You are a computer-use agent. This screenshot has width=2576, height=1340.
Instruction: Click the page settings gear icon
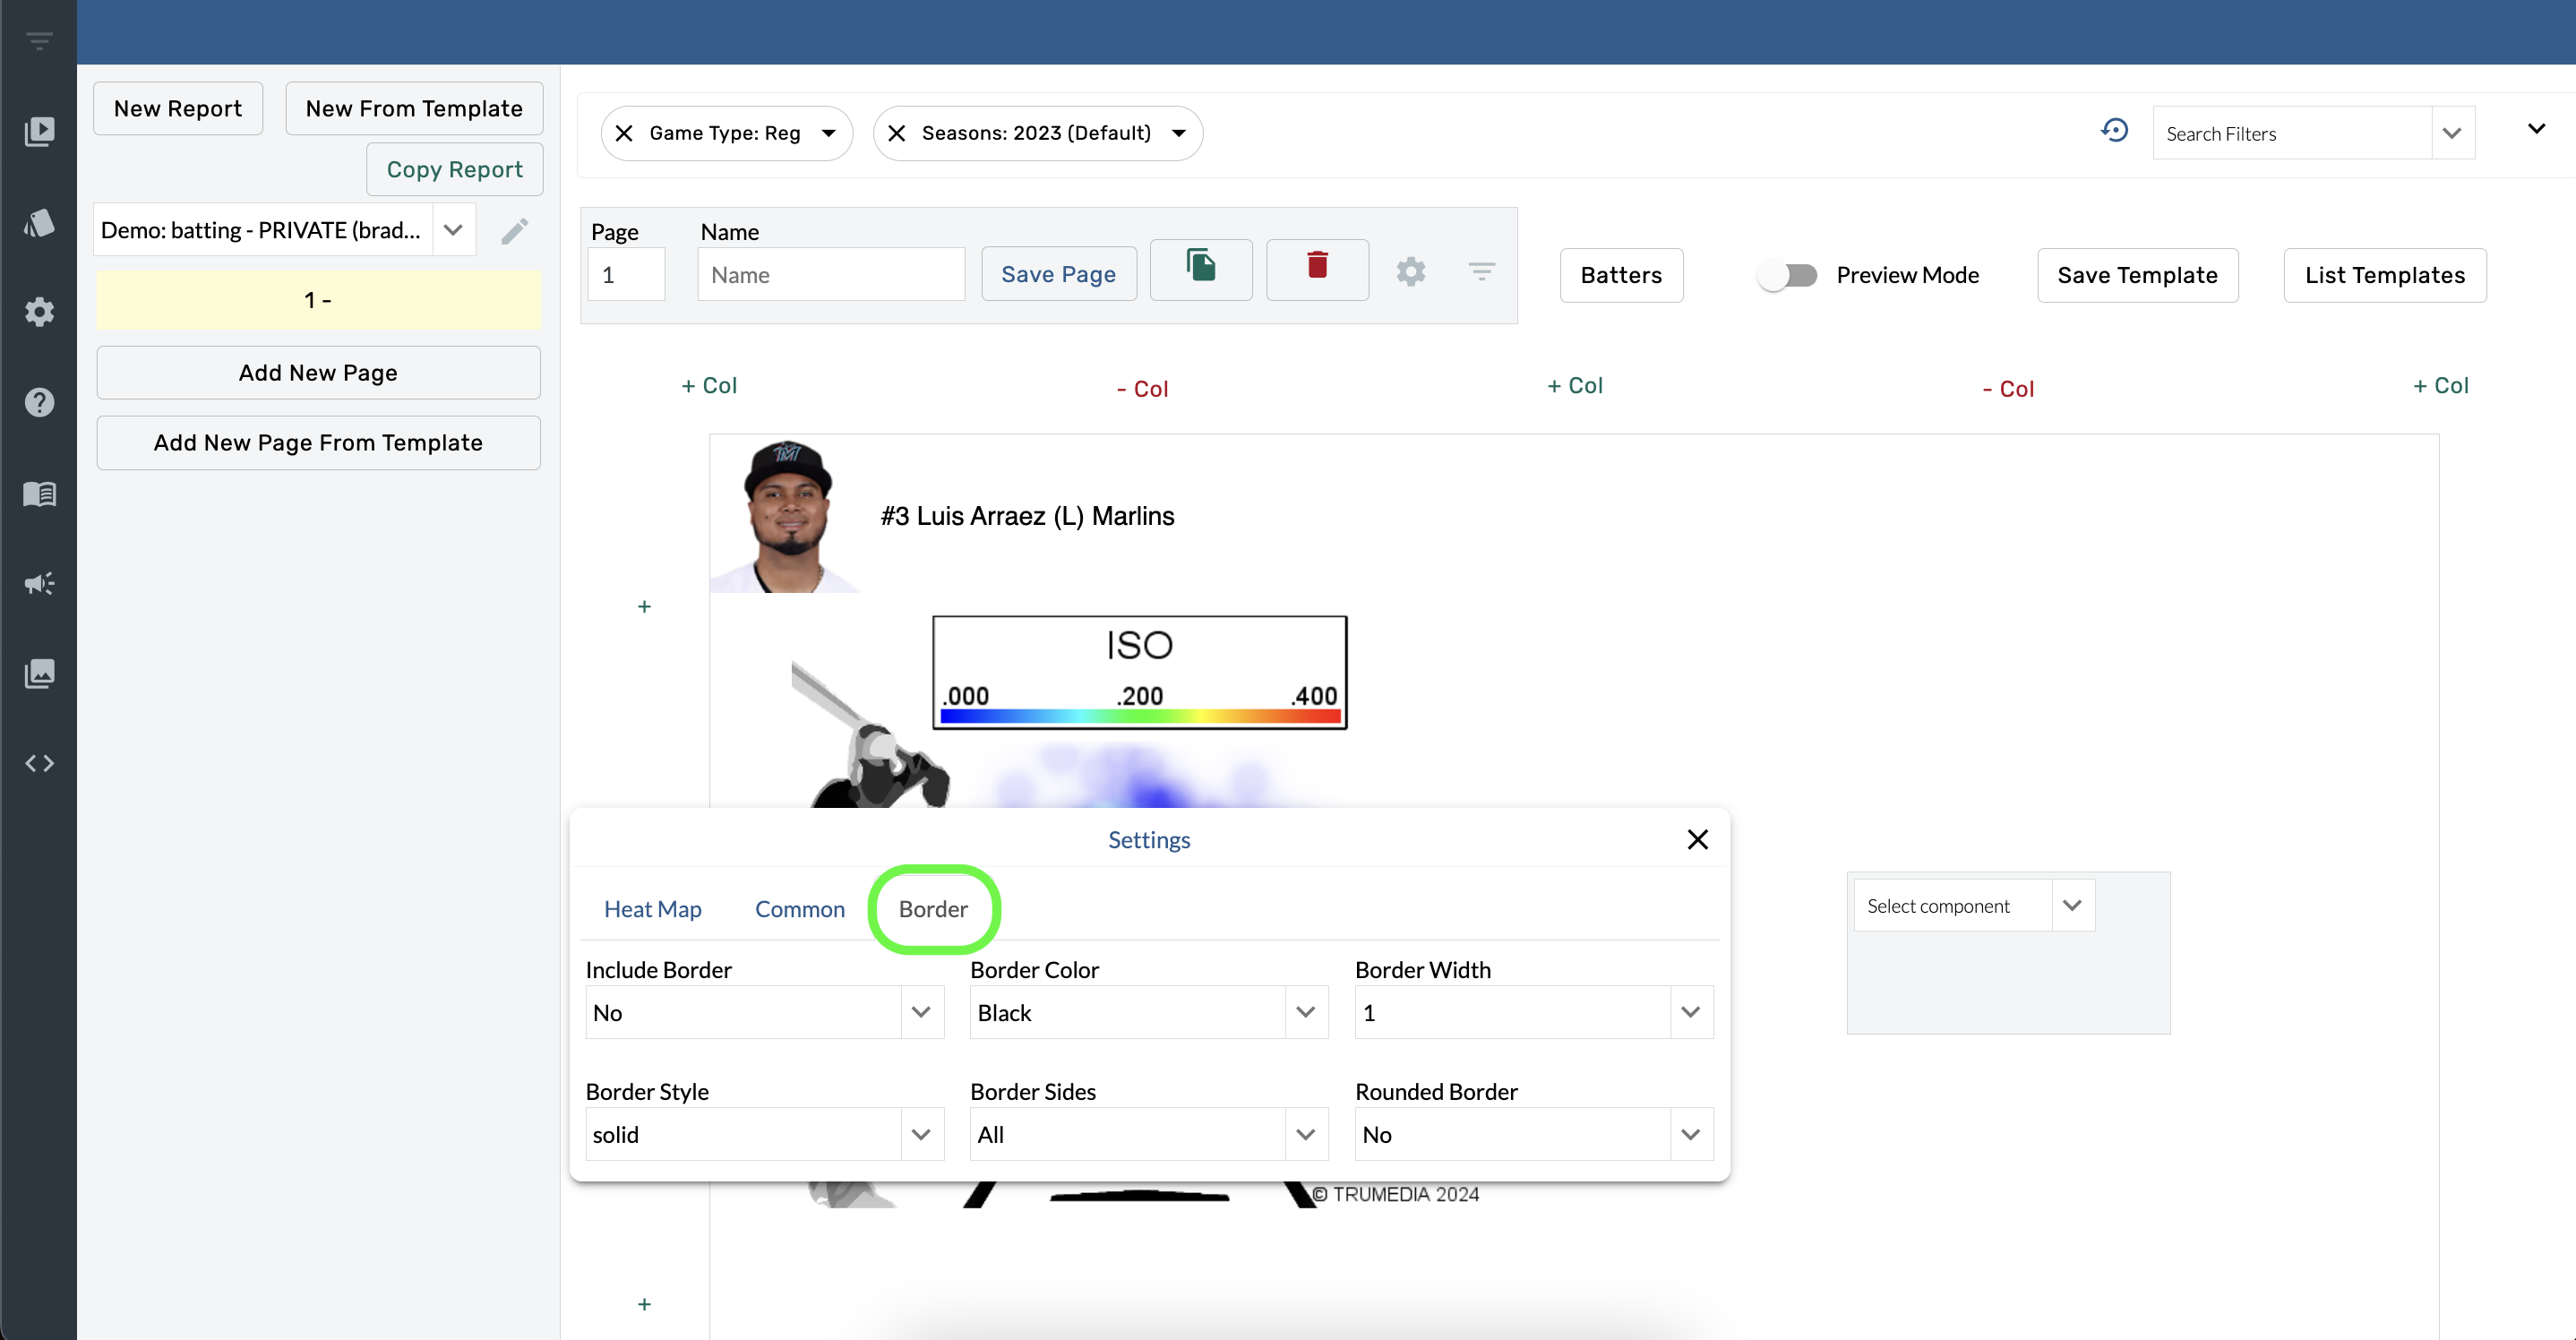click(1411, 271)
